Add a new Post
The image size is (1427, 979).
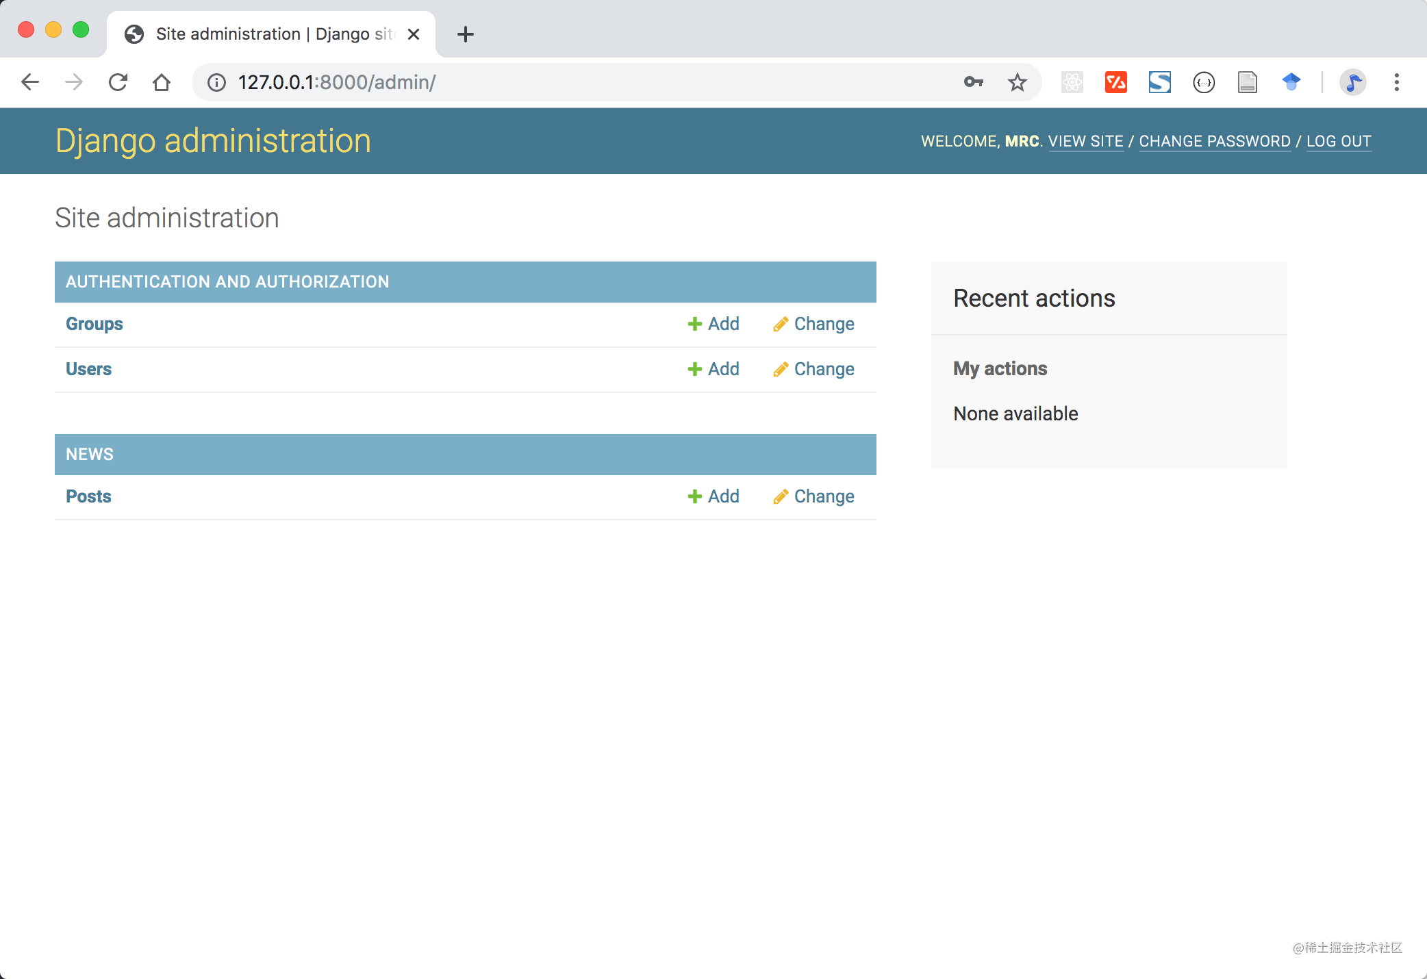713,496
